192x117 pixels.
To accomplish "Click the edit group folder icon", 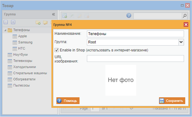I will pyautogui.click(x=45, y=22).
